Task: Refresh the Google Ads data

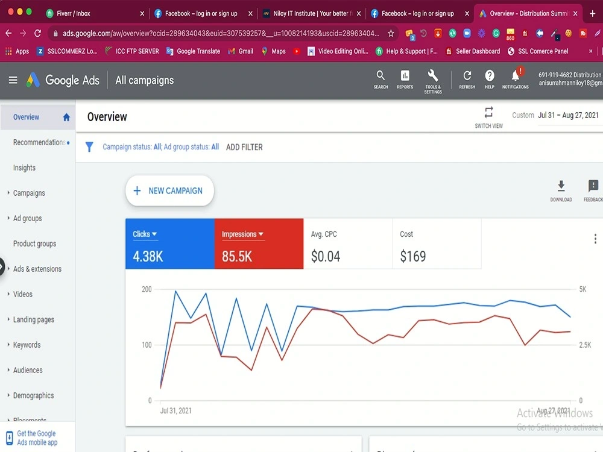Action: coord(467,80)
